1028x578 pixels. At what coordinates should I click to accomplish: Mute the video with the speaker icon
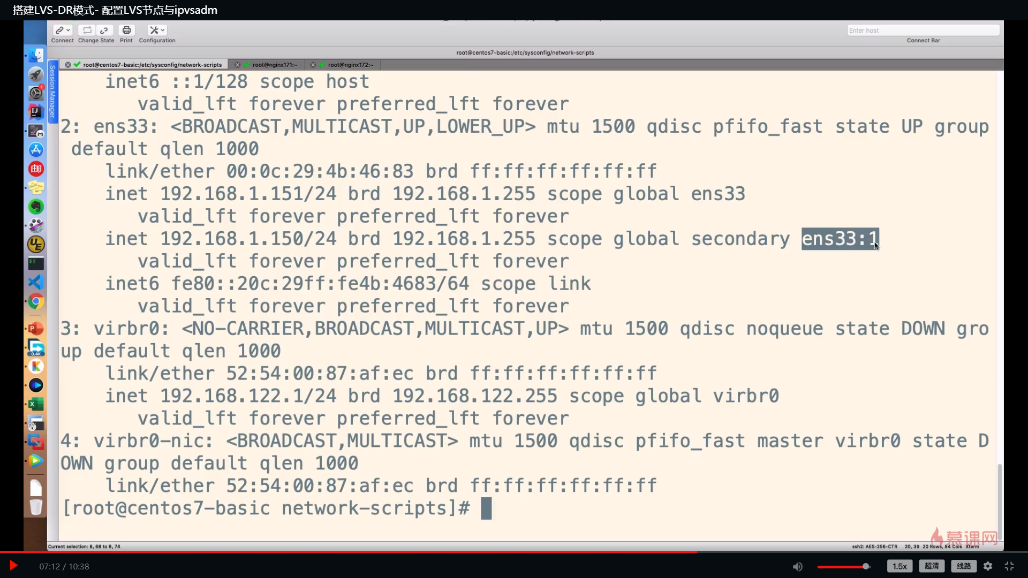(797, 566)
